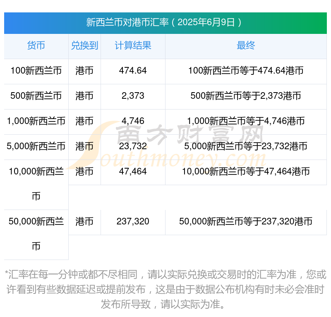Click the disclaimer note starting with *汇率在每一分钟

click(165, 289)
